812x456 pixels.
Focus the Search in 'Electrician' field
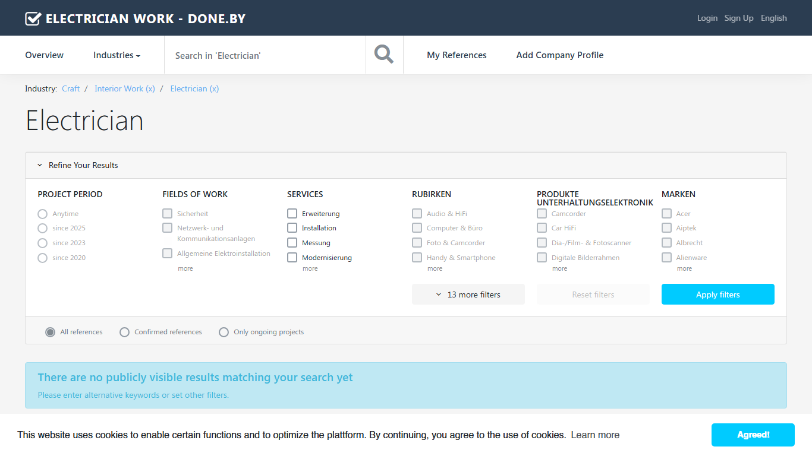pyautogui.click(x=265, y=55)
